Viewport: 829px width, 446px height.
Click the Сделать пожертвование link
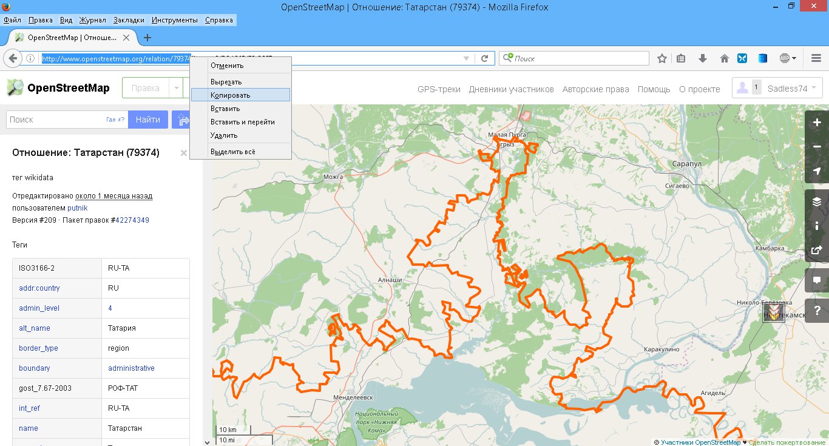pos(787,442)
